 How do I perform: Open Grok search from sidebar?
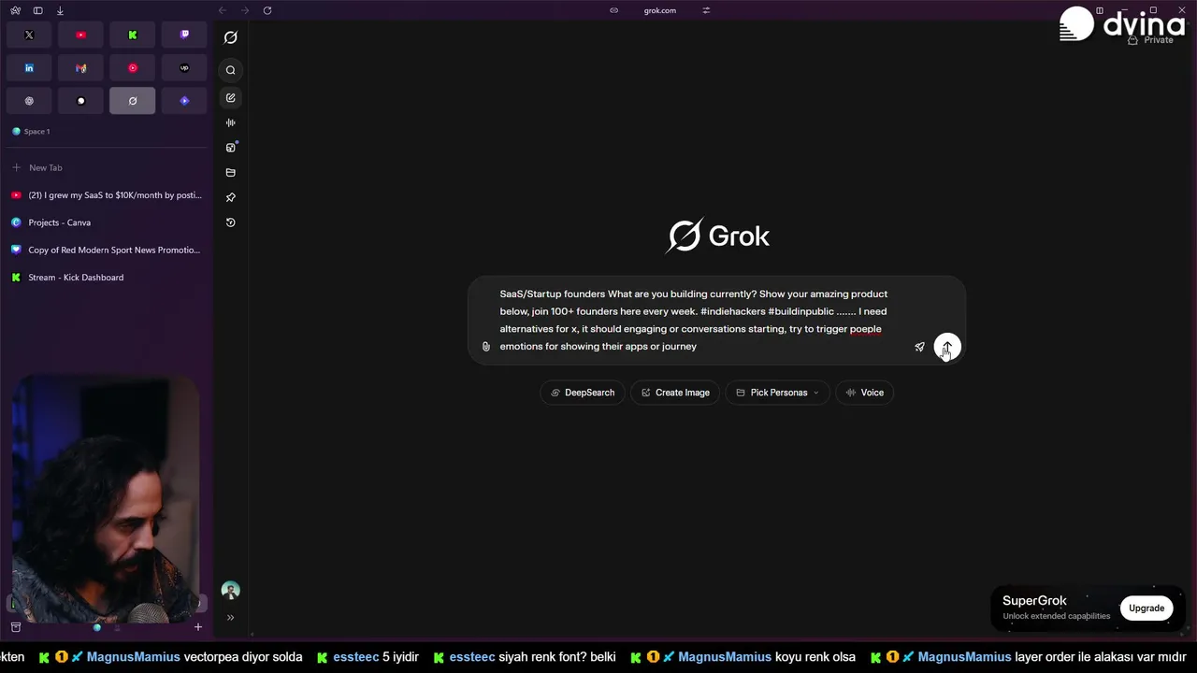[231, 70]
